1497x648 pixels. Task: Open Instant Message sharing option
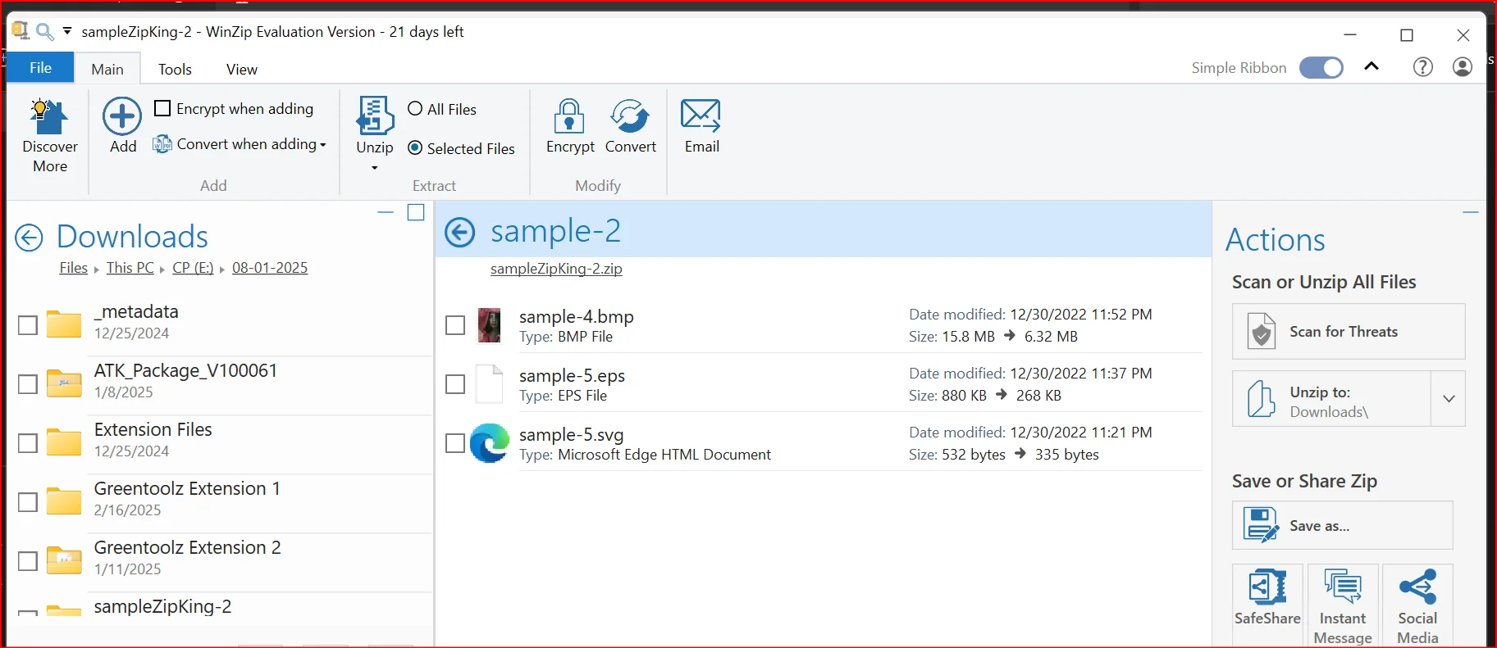(x=1343, y=605)
